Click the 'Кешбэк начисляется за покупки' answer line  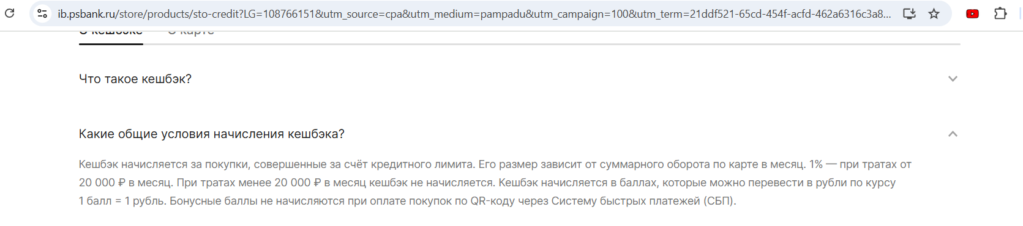point(163,164)
